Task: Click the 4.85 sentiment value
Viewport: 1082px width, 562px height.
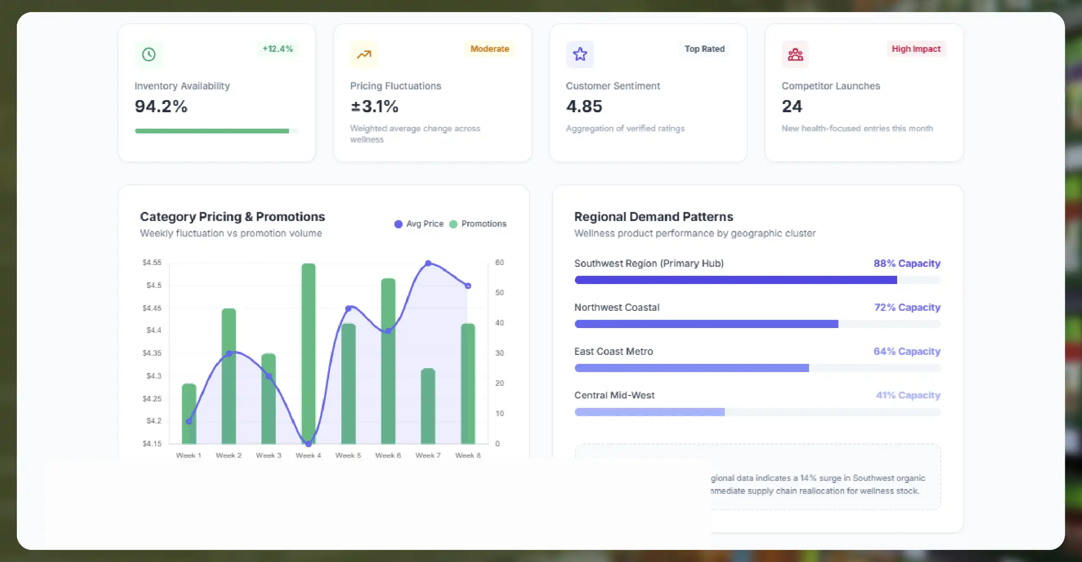Action: click(584, 107)
